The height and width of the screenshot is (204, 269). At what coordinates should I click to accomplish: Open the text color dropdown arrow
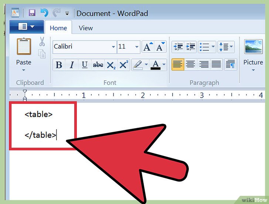(164, 65)
